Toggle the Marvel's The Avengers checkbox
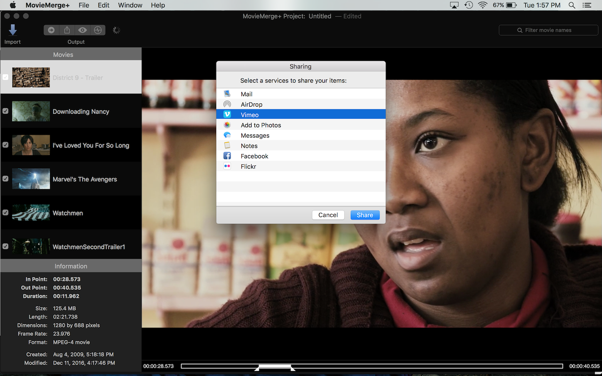The width and height of the screenshot is (602, 376). pos(6,179)
